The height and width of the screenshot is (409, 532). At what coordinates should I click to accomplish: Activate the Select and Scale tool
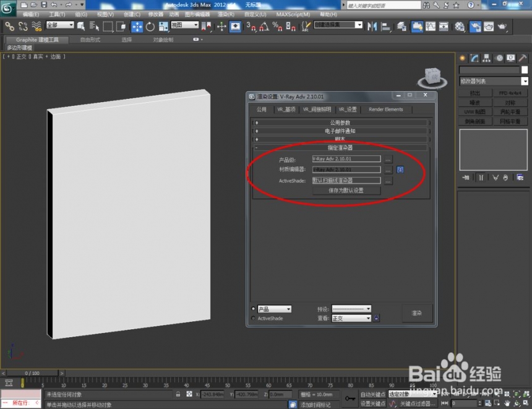click(163, 26)
